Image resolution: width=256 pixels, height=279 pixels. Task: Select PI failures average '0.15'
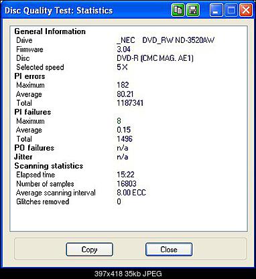123,130
